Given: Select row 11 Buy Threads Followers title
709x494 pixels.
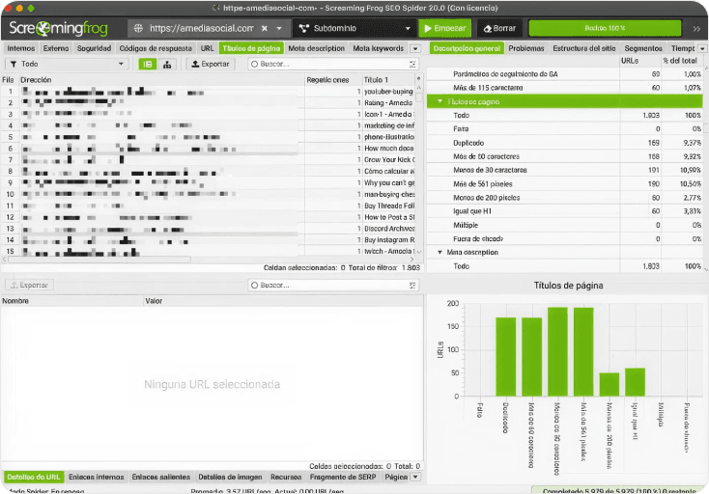Looking at the screenshot, I should tap(389, 206).
